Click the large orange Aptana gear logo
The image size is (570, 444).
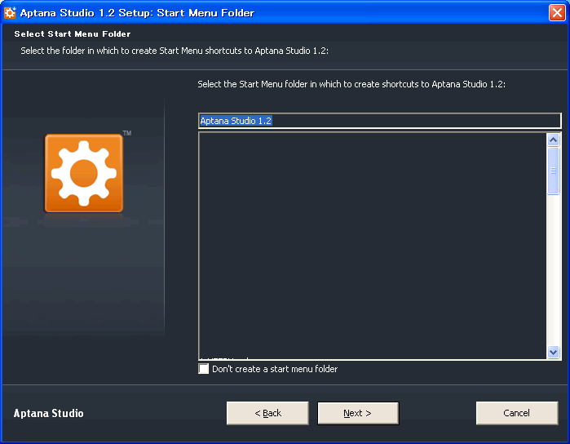pos(84,173)
